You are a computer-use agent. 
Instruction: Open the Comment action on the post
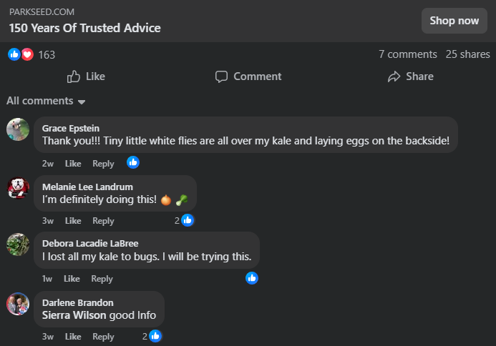[x=248, y=76]
